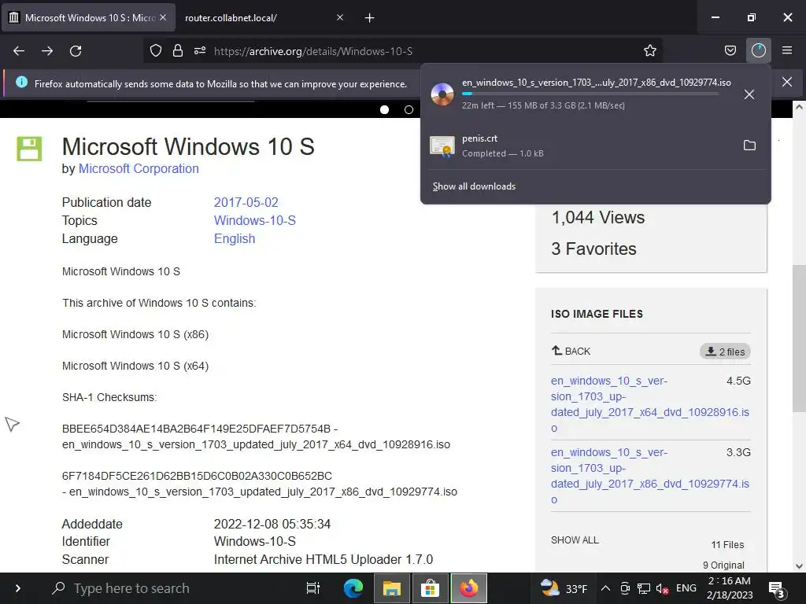
Task: Open the Firefox application menu
Action: point(787,51)
